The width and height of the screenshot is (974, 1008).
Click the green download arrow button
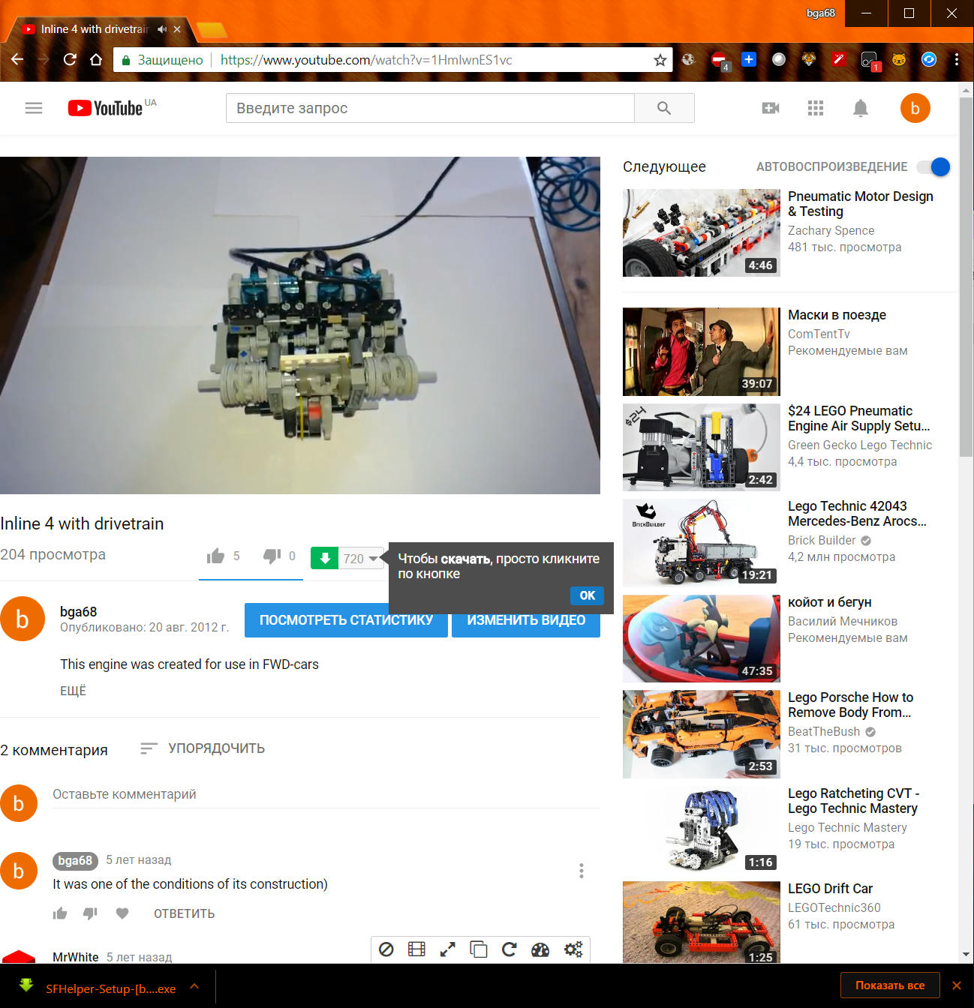[x=325, y=558]
